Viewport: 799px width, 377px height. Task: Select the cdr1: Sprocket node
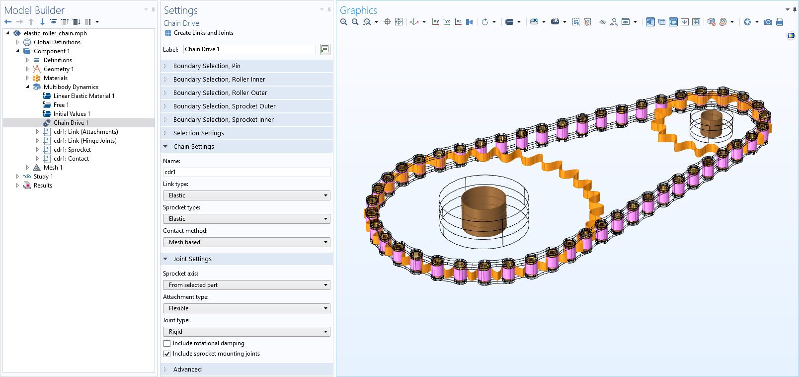click(72, 150)
